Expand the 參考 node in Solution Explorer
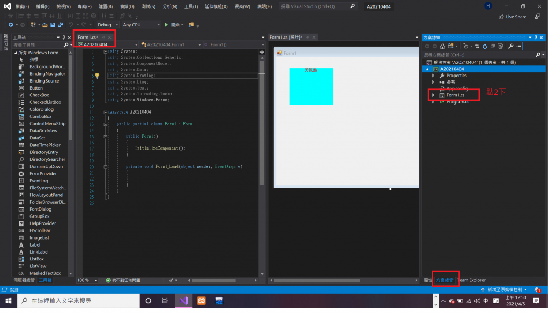This screenshot has width=549, height=313. (433, 83)
